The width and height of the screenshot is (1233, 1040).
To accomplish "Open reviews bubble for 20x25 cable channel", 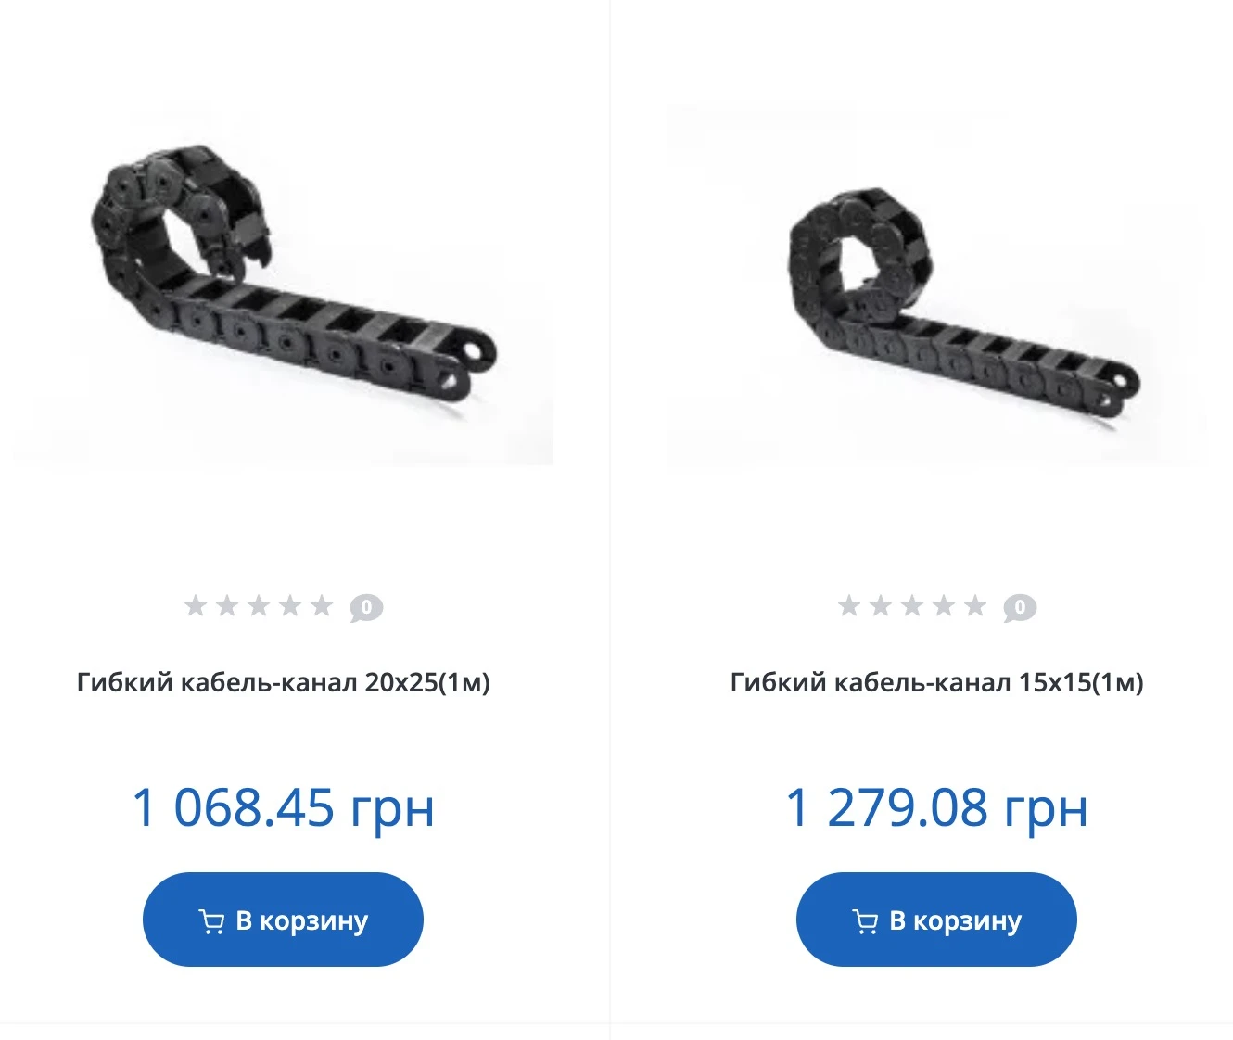I will (366, 608).
